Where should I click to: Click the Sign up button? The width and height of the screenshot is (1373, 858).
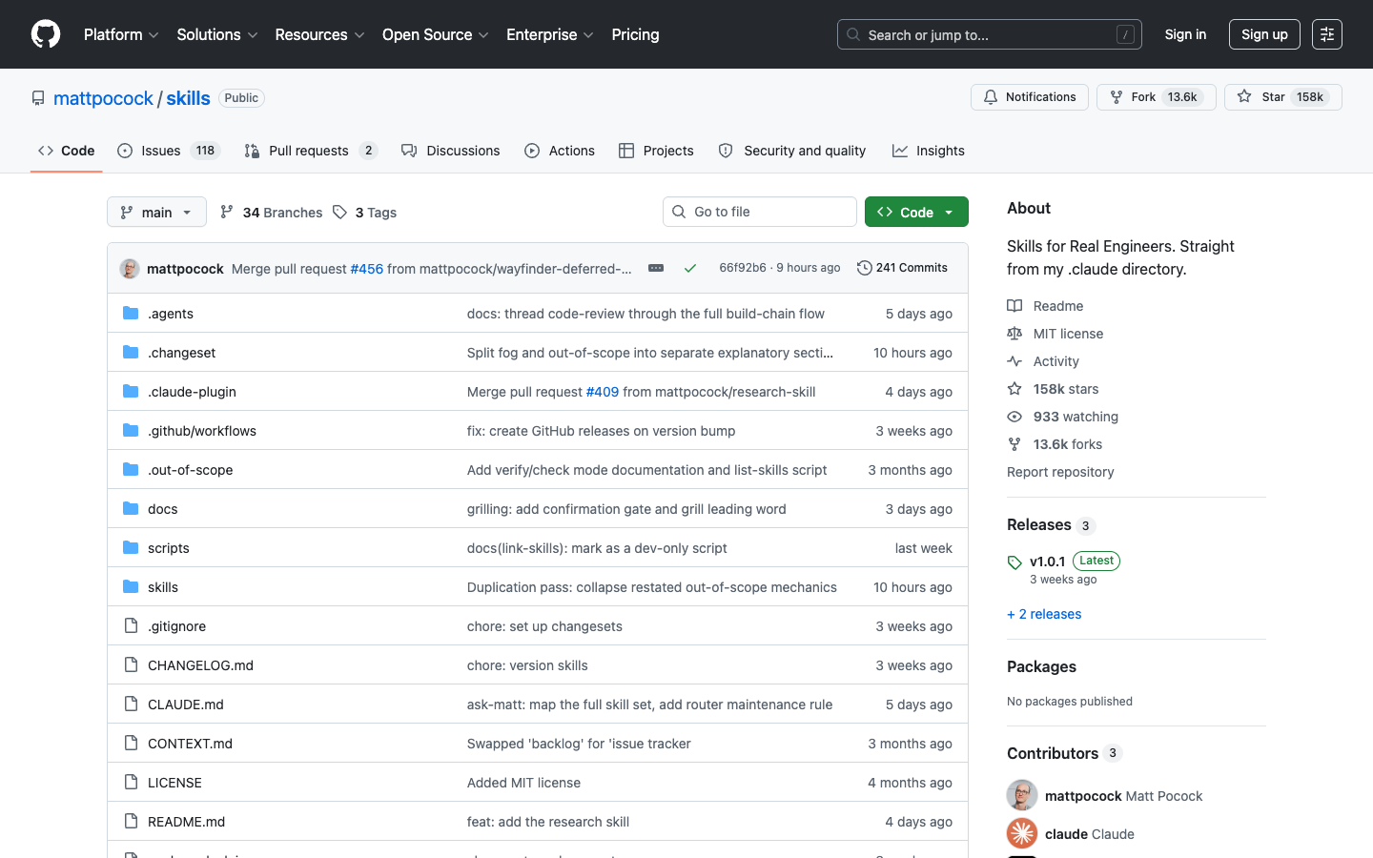(1264, 34)
